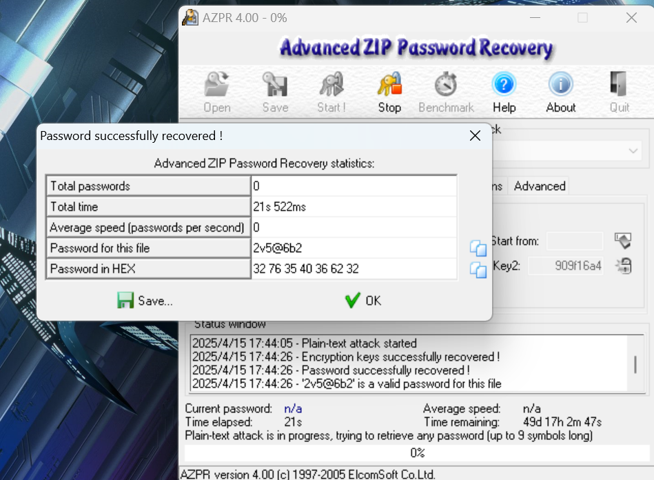
Task: Click the Time remaining value 49d 17h 2m 47s
Action: (562, 422)
